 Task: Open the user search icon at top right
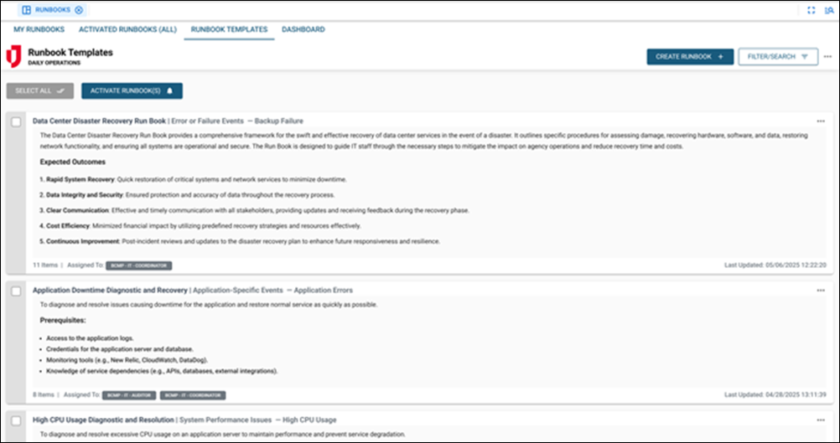[828, 10]
